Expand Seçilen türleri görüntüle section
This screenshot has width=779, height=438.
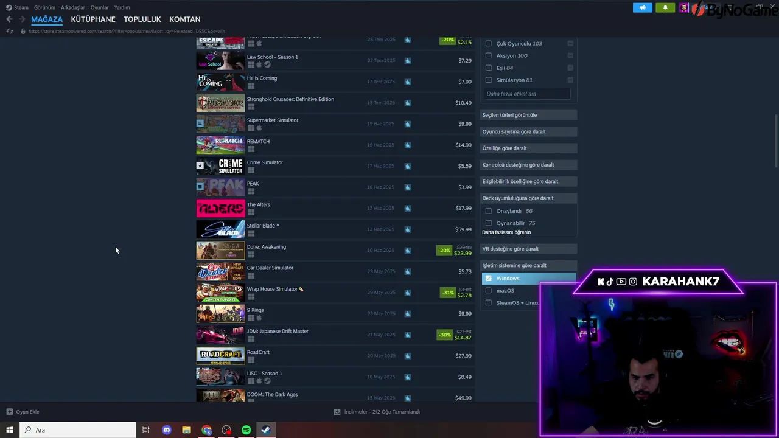pos(528,115)
